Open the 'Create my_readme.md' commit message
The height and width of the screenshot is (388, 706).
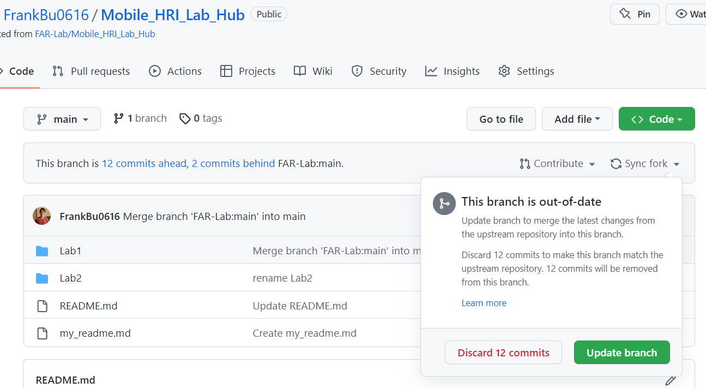click(x=304, y=333)
